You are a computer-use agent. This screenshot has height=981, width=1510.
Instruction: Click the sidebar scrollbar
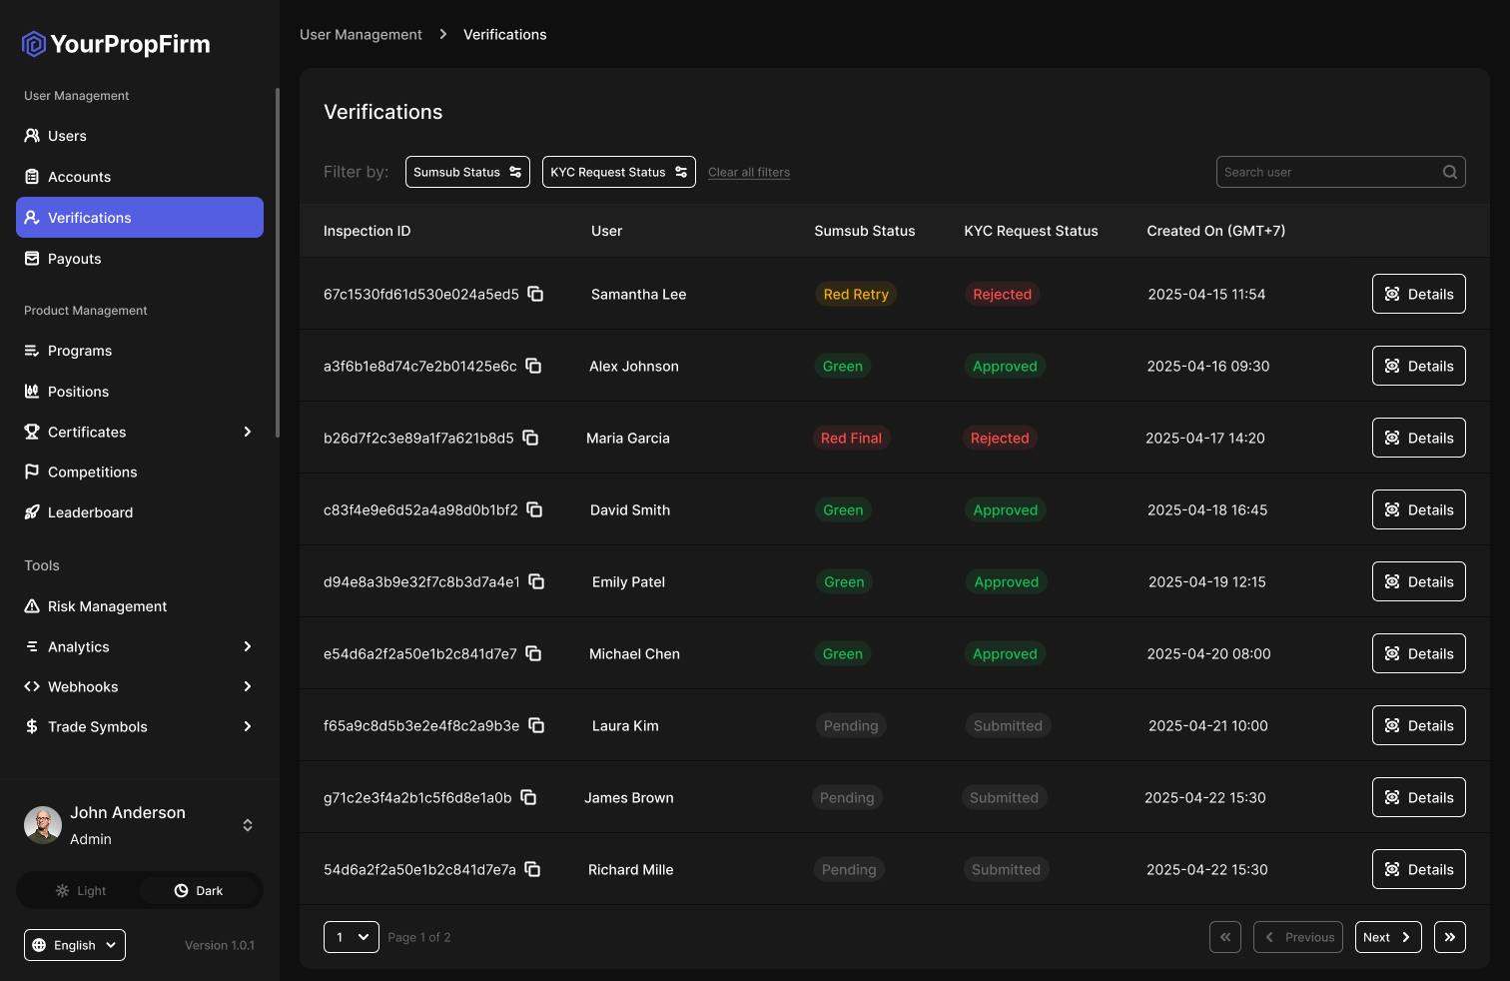click(x=277, y=262)
